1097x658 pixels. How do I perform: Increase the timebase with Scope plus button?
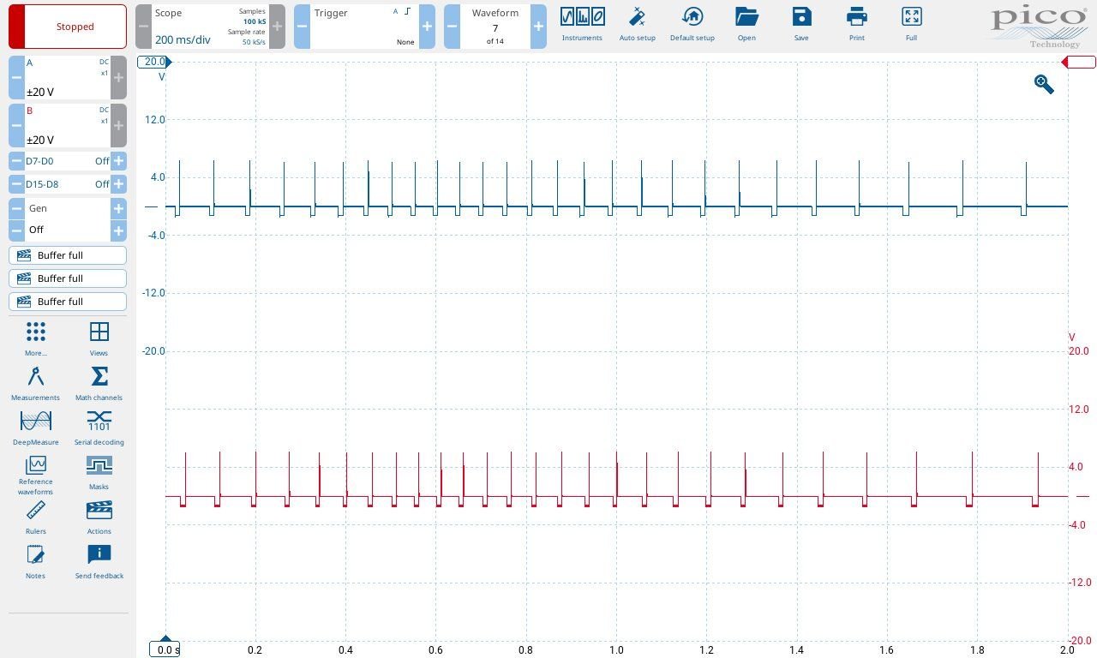pyautogui.click(x=277, y=27)
